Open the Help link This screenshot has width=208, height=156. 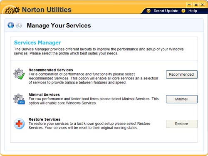[x=193, y=11]
